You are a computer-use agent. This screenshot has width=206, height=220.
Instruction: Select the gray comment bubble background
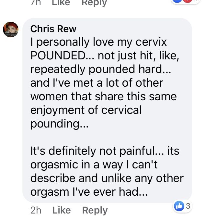107,110
